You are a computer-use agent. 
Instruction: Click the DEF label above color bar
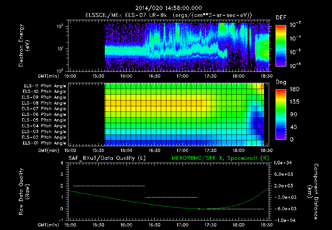[281, 18]
